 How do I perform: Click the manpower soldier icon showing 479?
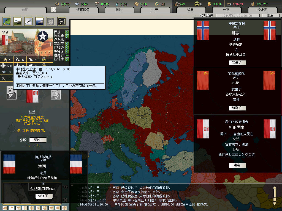(x=177, y=4)
